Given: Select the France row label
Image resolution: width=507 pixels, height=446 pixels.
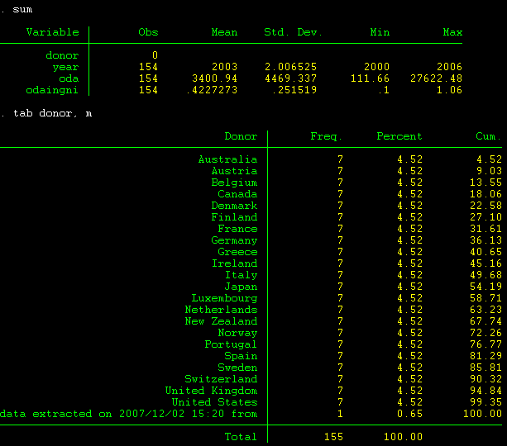Looking at the screenshot, I should pyautogui.click(x=237, y=229).
